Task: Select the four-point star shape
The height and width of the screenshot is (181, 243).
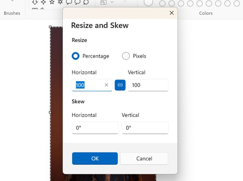Action: click(43, 2)
